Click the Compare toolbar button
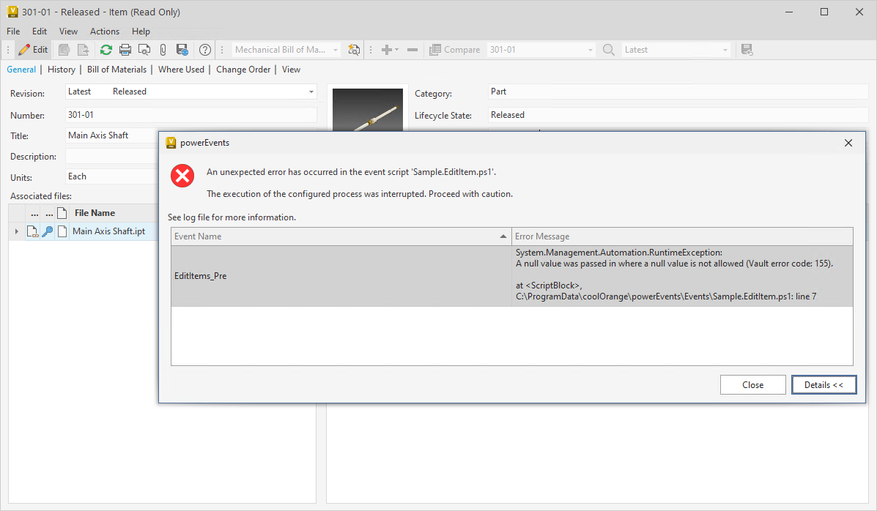Image resolution: width=877 pixels, height=511 pixels. (x=454, y=50)
